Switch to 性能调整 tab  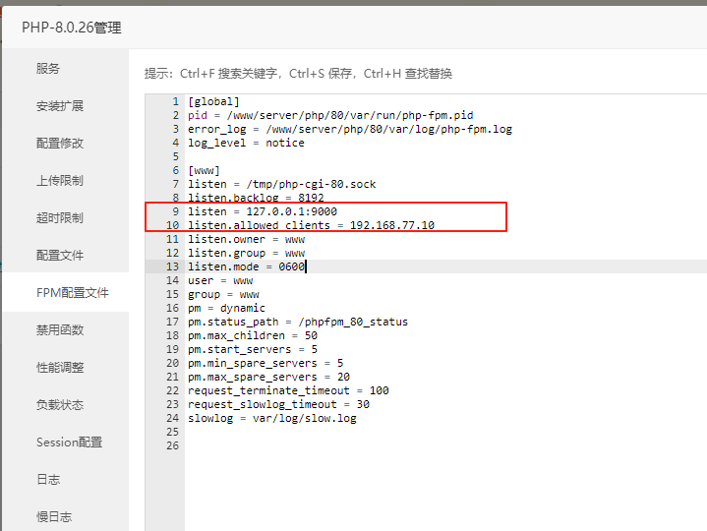[x=60, y=367]
